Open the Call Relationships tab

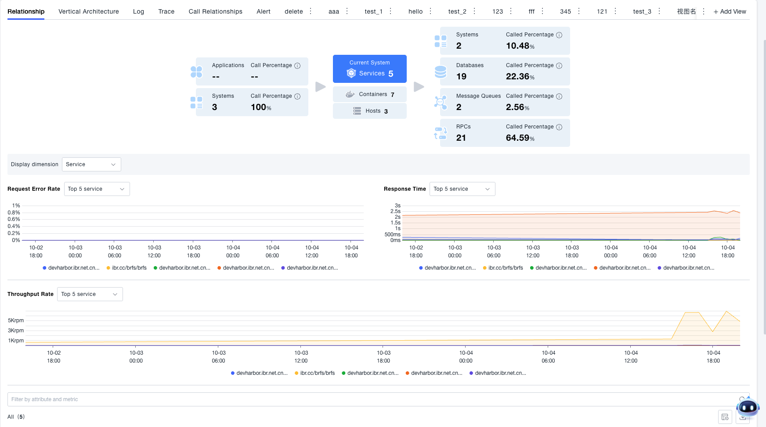click(x=215, y=11)
